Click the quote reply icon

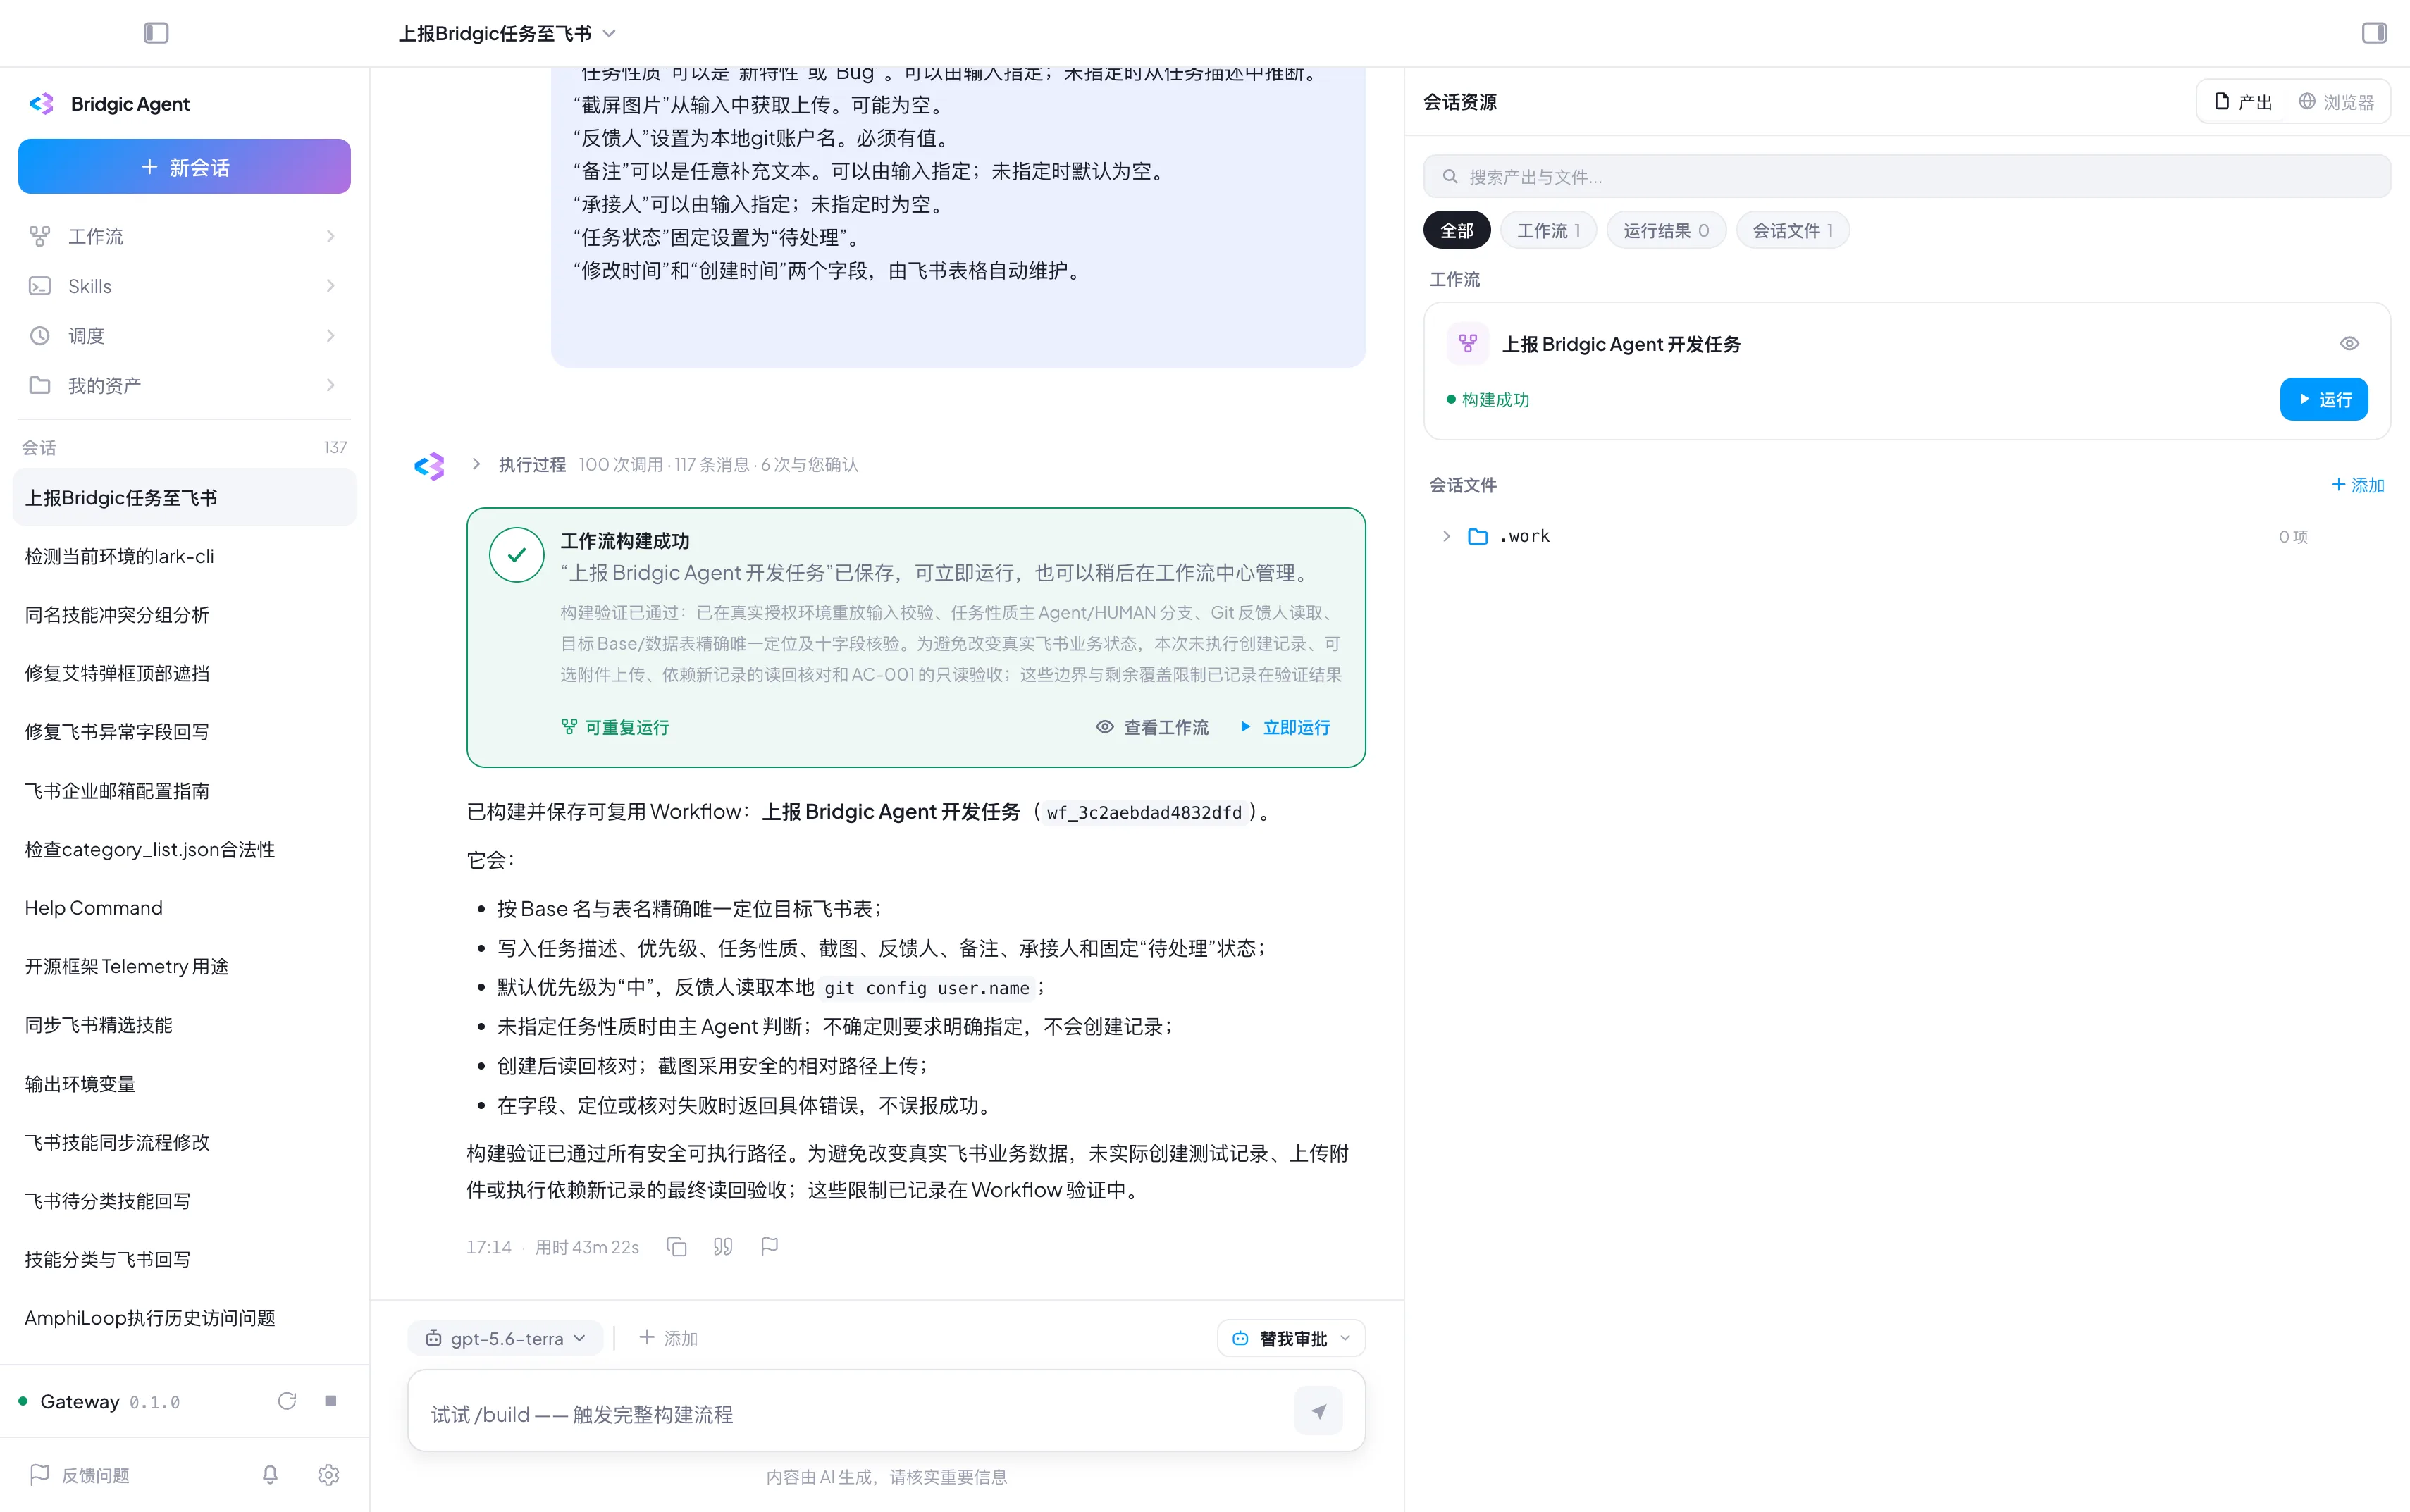(723, 1248)
